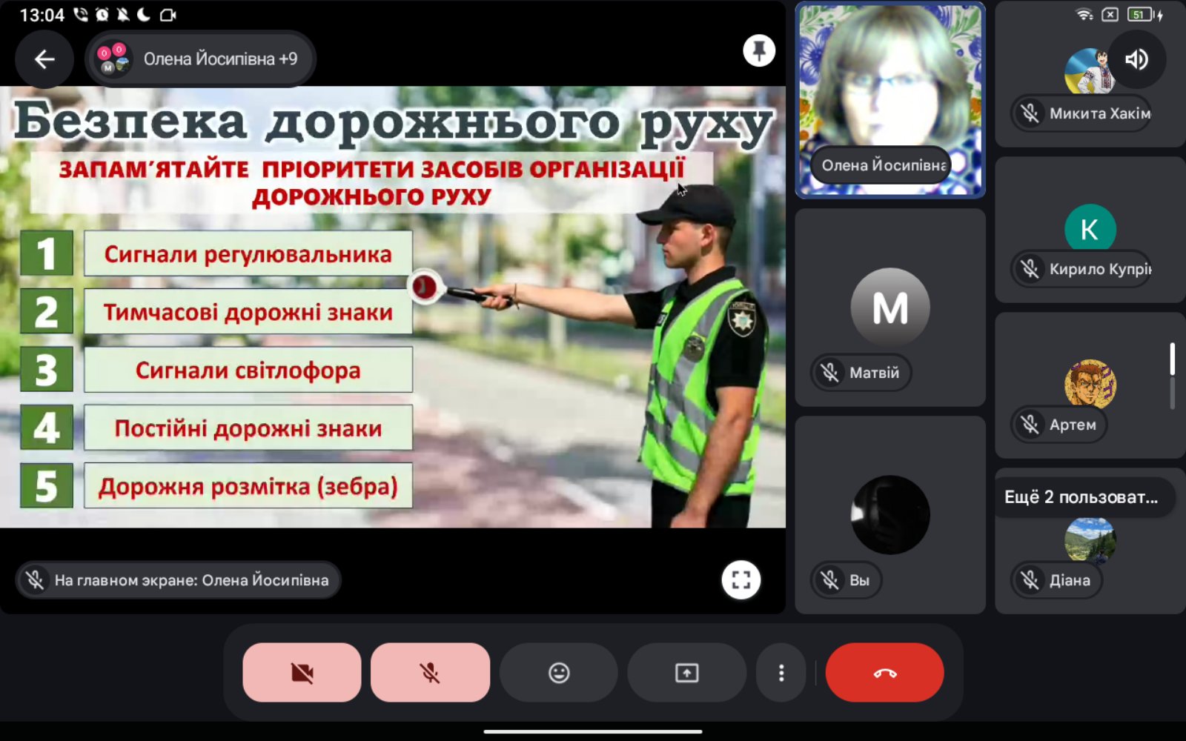Turn on the camera
1186x741 pixels.
302,672
